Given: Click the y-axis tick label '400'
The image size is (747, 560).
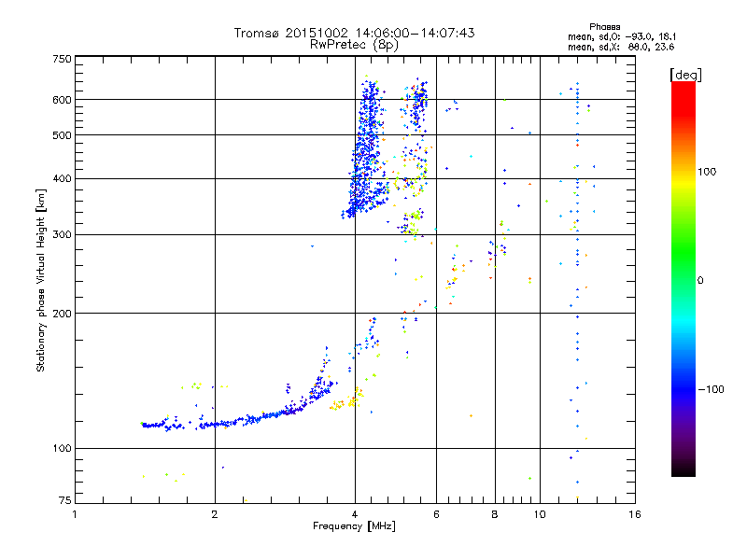Looking at the screenshot, I should (62, 179).
